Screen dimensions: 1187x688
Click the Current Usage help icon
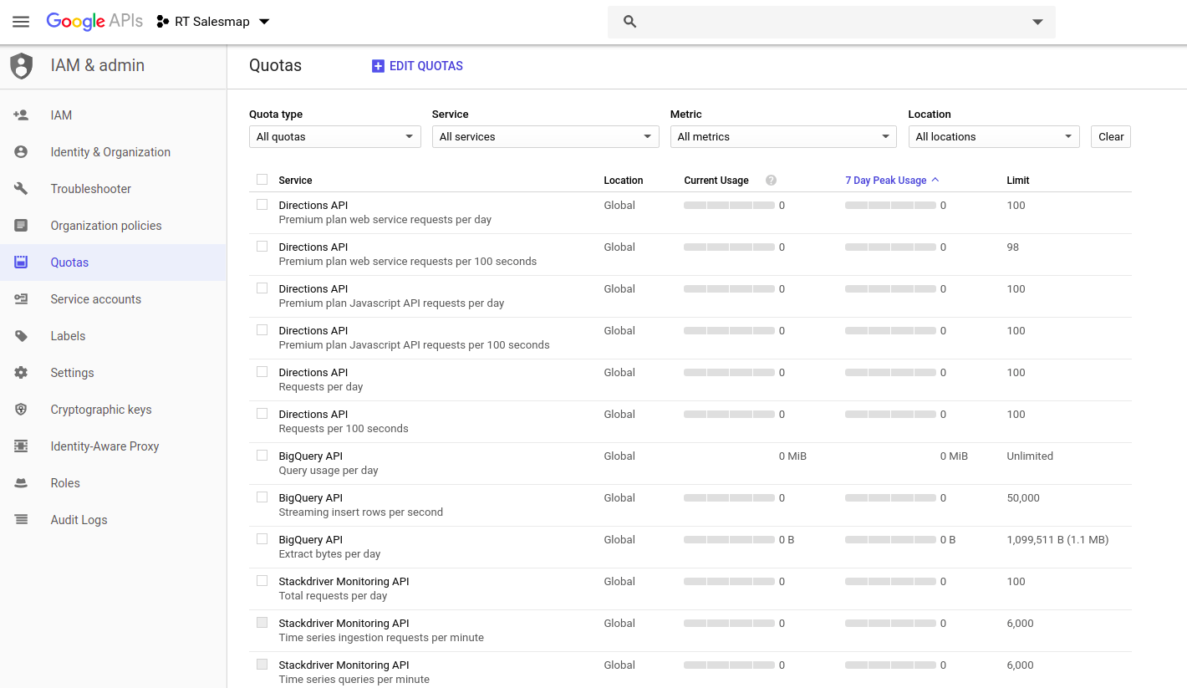click(772, 181)
